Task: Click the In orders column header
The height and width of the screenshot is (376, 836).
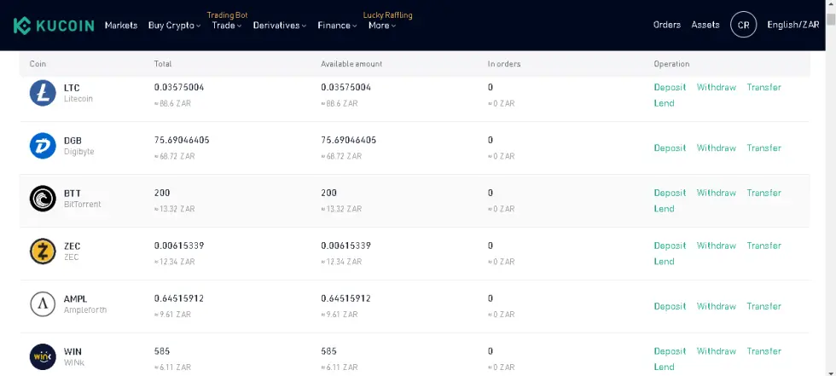Action: coord(504,64)
